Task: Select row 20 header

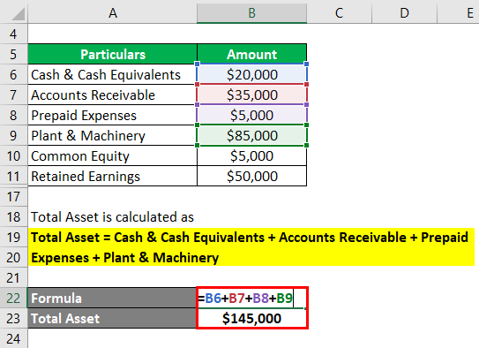Action: coord(13,258)
